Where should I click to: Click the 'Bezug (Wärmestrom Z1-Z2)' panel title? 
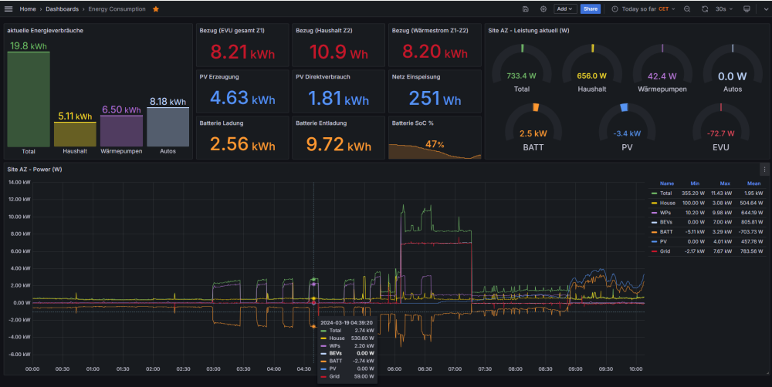point(430,31)
